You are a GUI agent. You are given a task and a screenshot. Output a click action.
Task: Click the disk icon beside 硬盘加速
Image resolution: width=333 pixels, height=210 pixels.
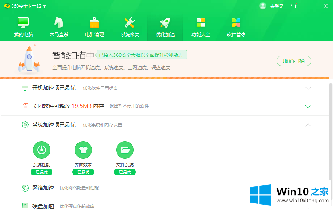25,206
